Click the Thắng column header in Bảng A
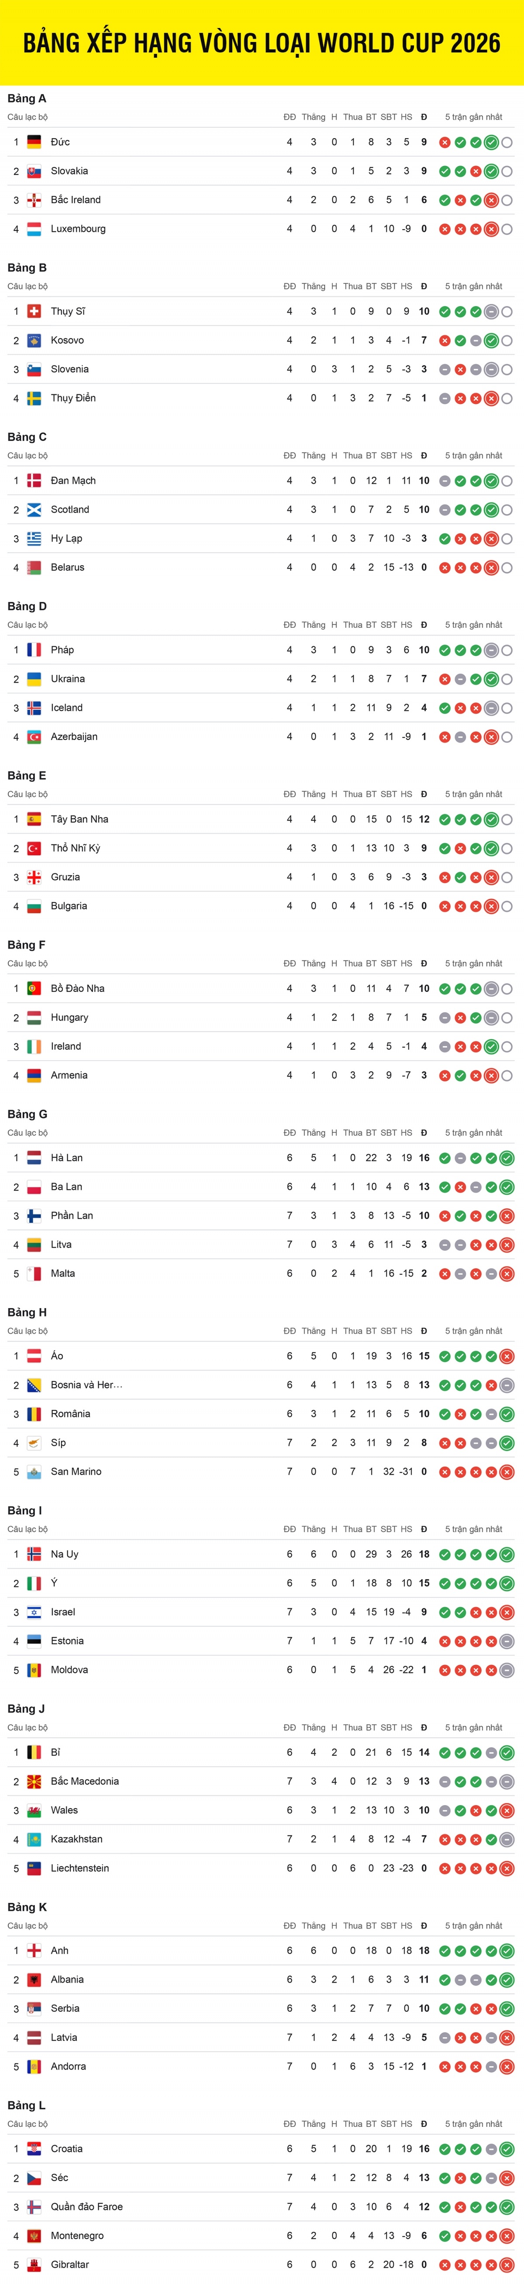 click(x=313, y=117)
